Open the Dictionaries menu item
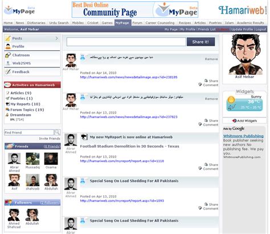This screenshot has height=234, width=270. click(x=36, y=23)
